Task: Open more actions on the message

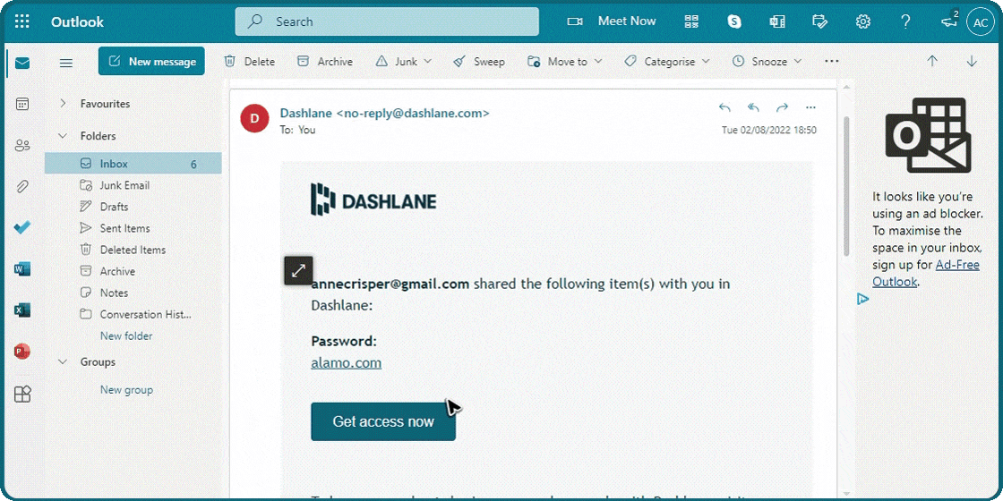Action: pyautogui.click(x=810, y=107)
